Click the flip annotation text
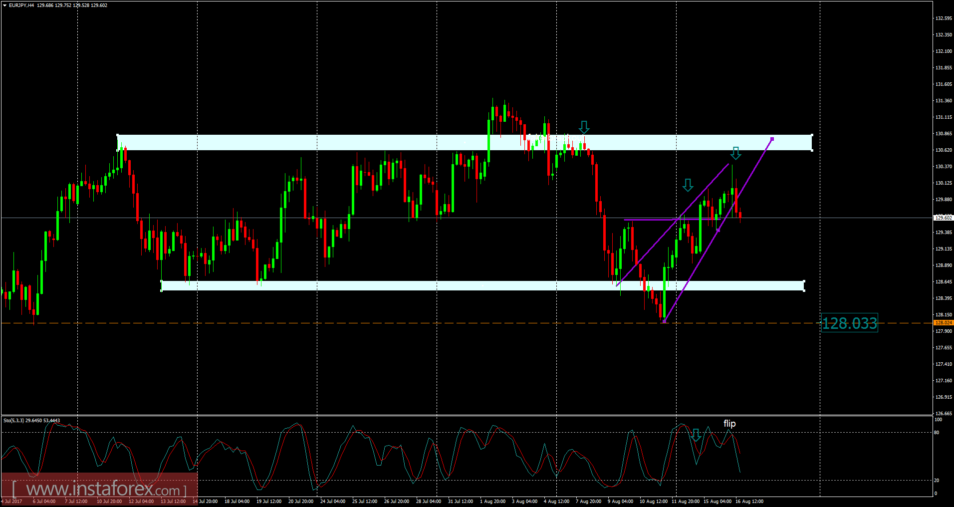This screenshot has width=954, height=507. coord(730,423)
